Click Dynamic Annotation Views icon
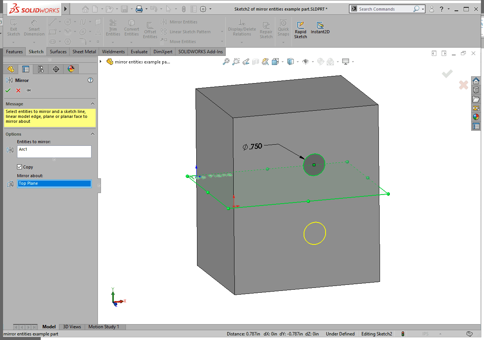This screenshot has width=484, height=340. pos(265,62)
